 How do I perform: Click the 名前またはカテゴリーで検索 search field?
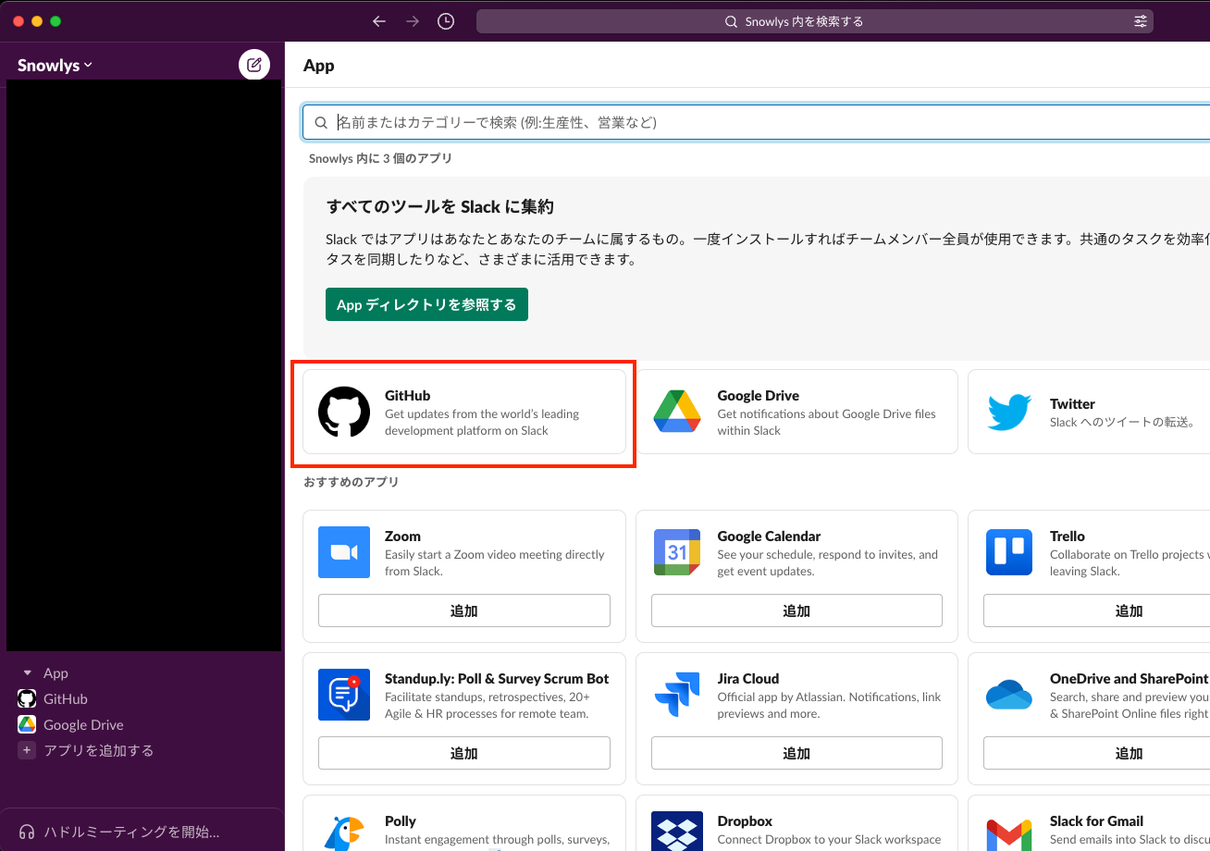[x=648, y=122]
